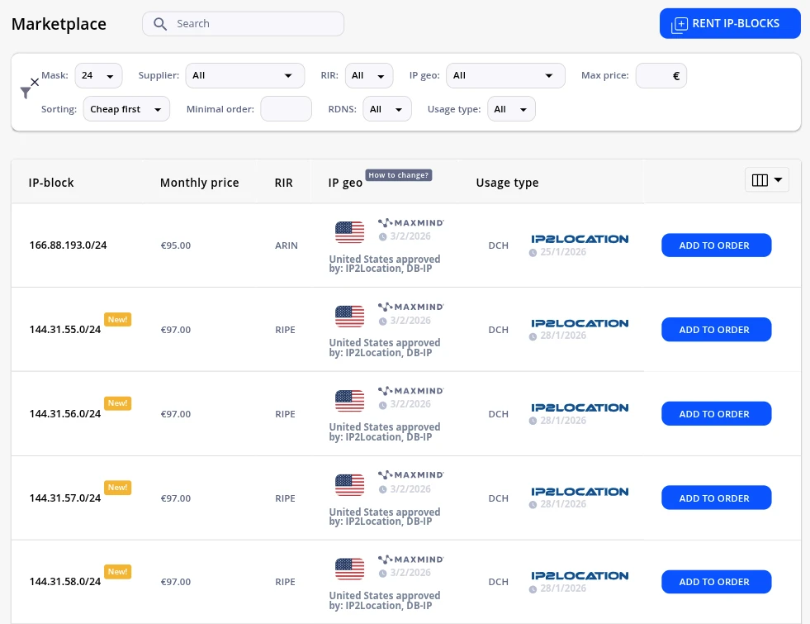Image resolution: width=810 pixels, height=624 pixels.
Task: Open the column layout selector icon
Action: click(x=766, y=180)
